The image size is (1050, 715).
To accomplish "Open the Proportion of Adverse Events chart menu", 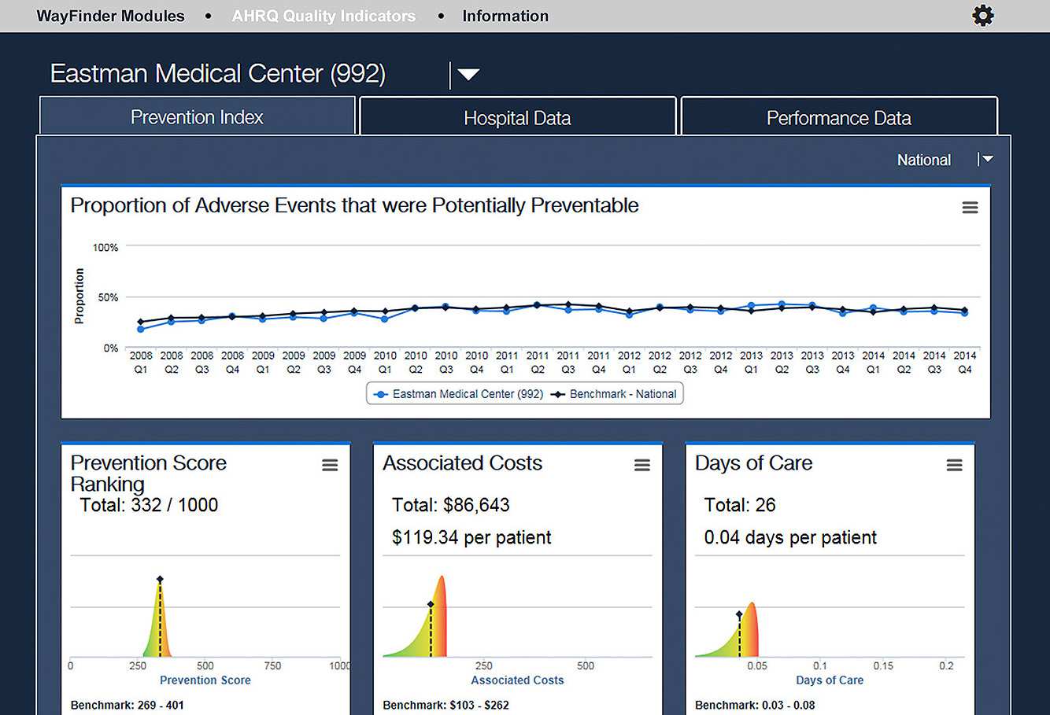I will (x=970, y=208).
